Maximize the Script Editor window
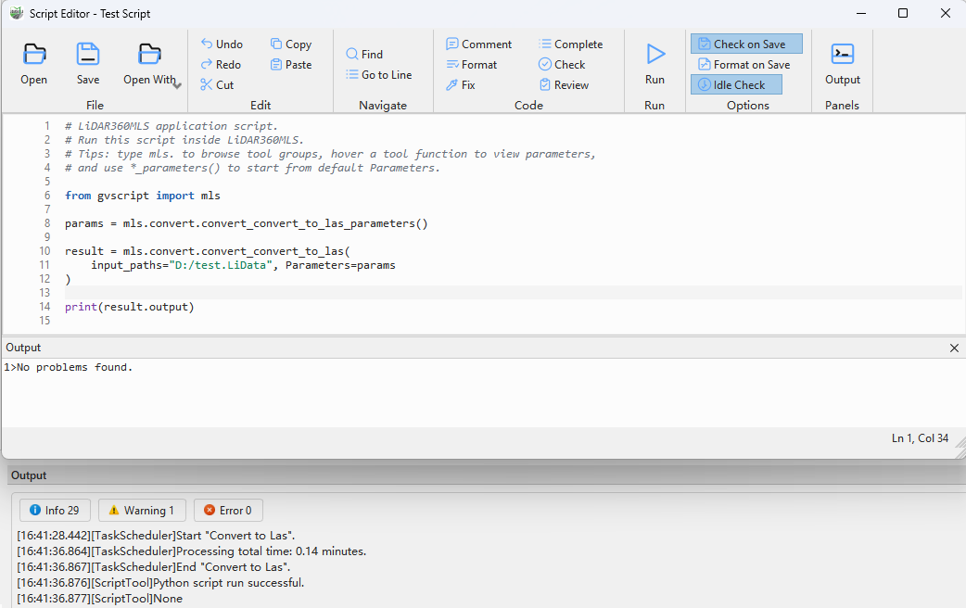The width and height of the screenshot is (966, 608). tap(903, 13)
